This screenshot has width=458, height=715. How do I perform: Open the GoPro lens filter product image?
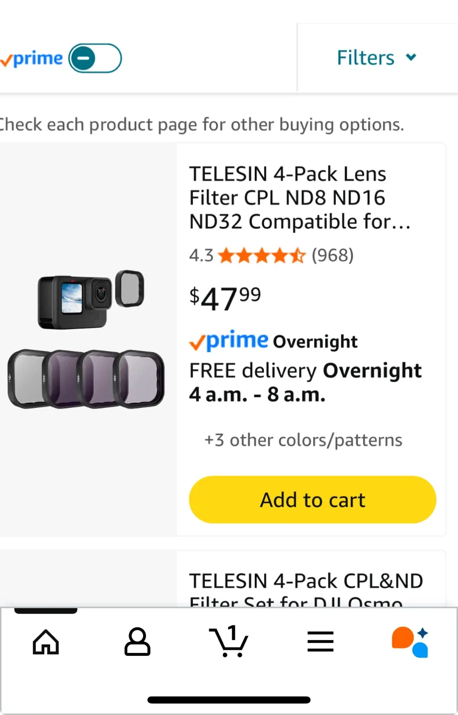tap(87, 340)
